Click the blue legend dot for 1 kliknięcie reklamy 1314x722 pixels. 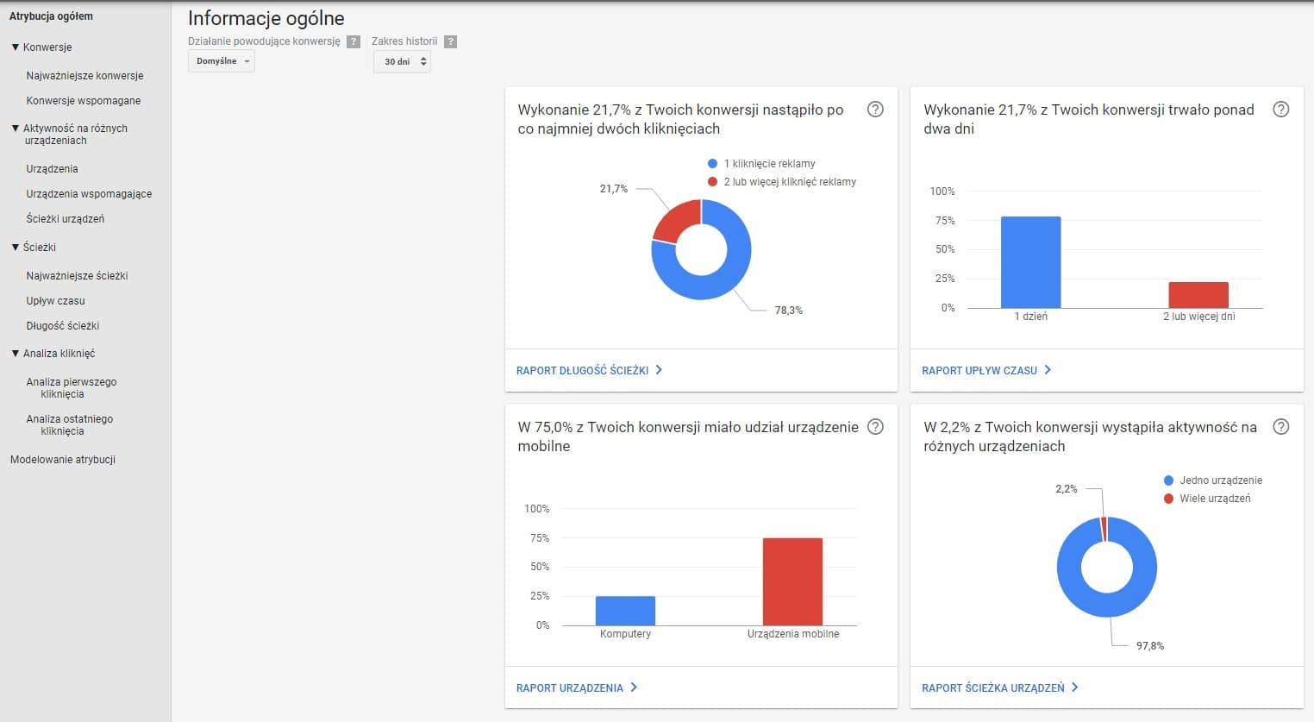(712, 164)
